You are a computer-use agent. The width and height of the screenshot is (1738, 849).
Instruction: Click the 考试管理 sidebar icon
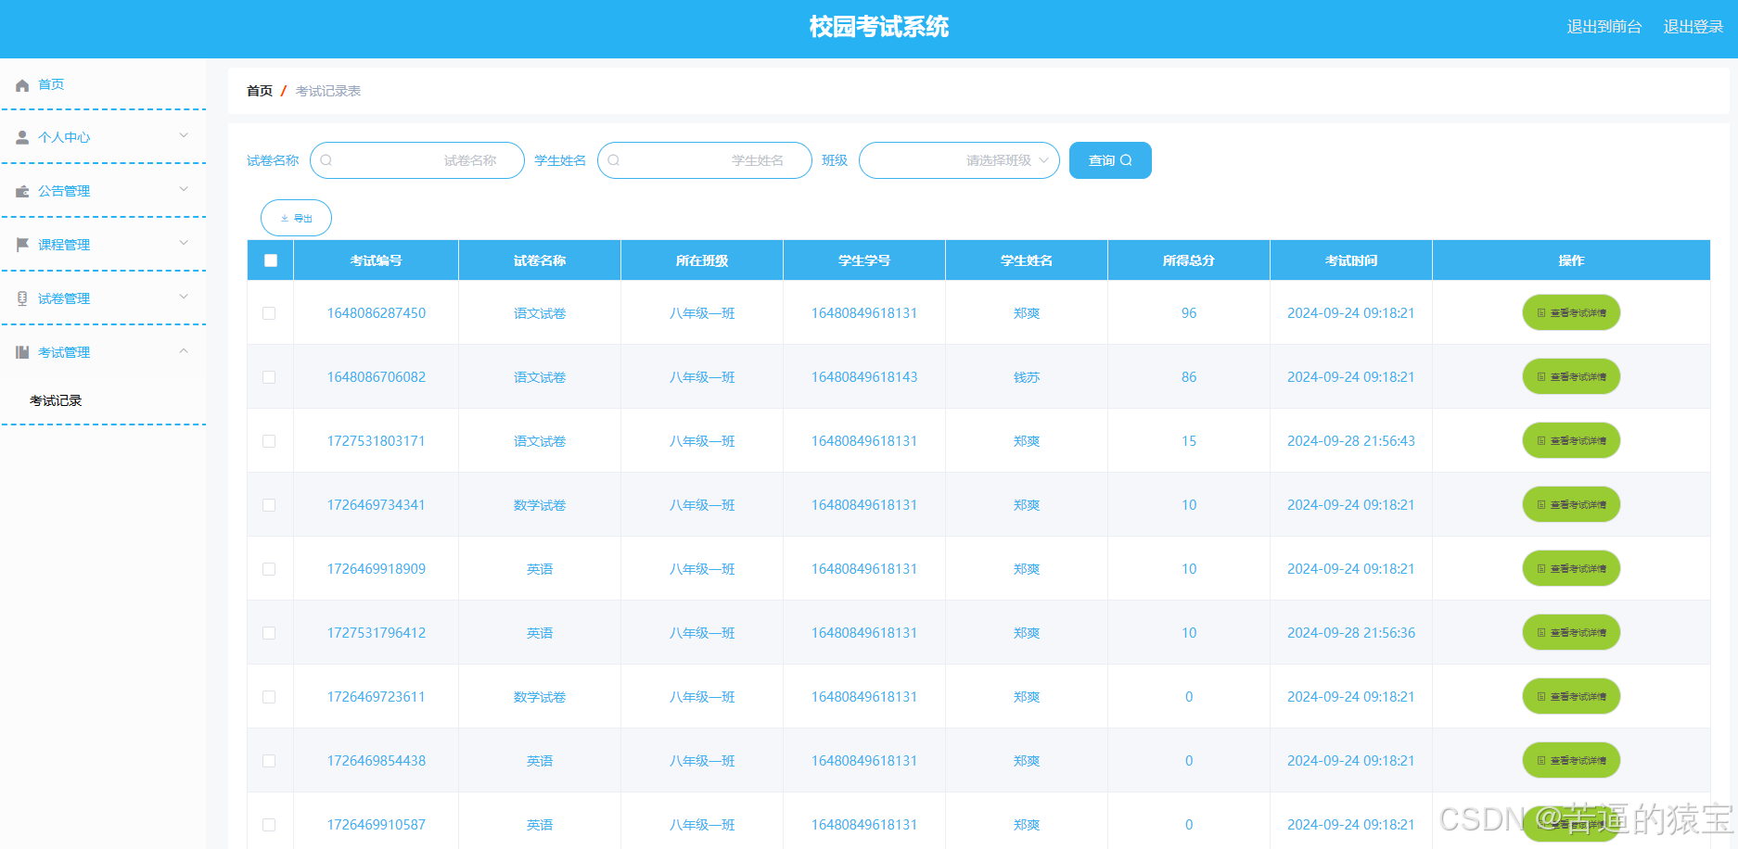[22, 352]
